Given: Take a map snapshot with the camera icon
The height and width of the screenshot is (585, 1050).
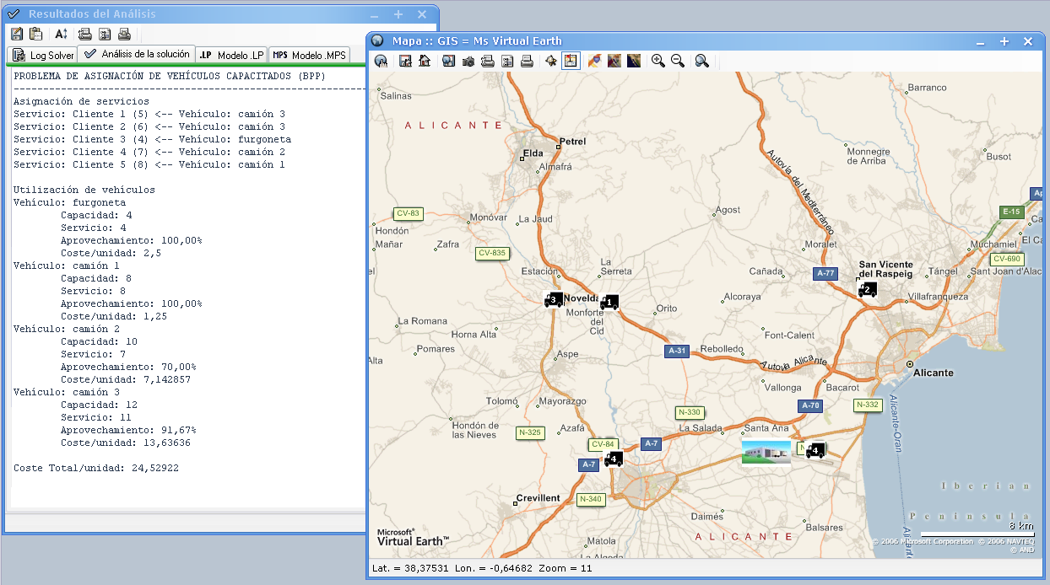Looking at the screenshot, I should (x=468, y=61).
